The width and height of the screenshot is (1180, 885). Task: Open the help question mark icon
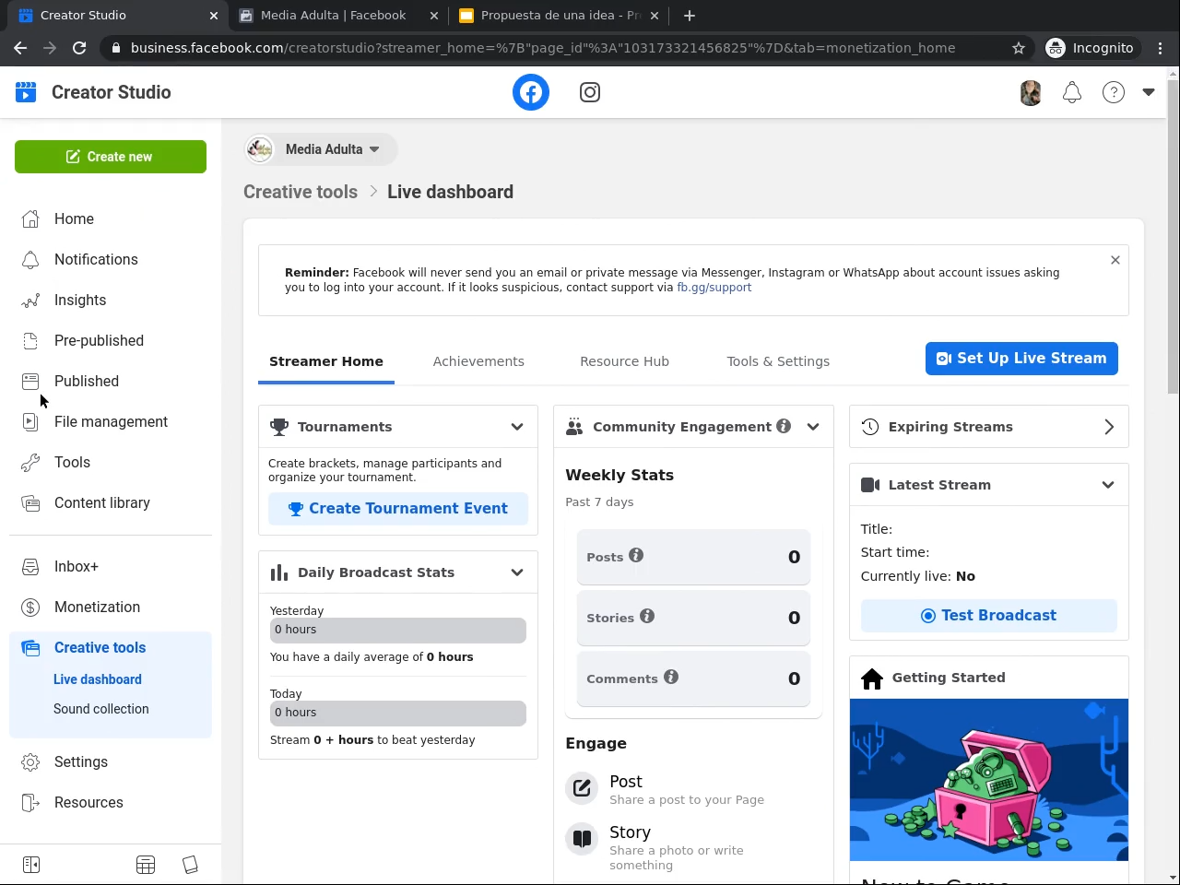pos(1114,92)
